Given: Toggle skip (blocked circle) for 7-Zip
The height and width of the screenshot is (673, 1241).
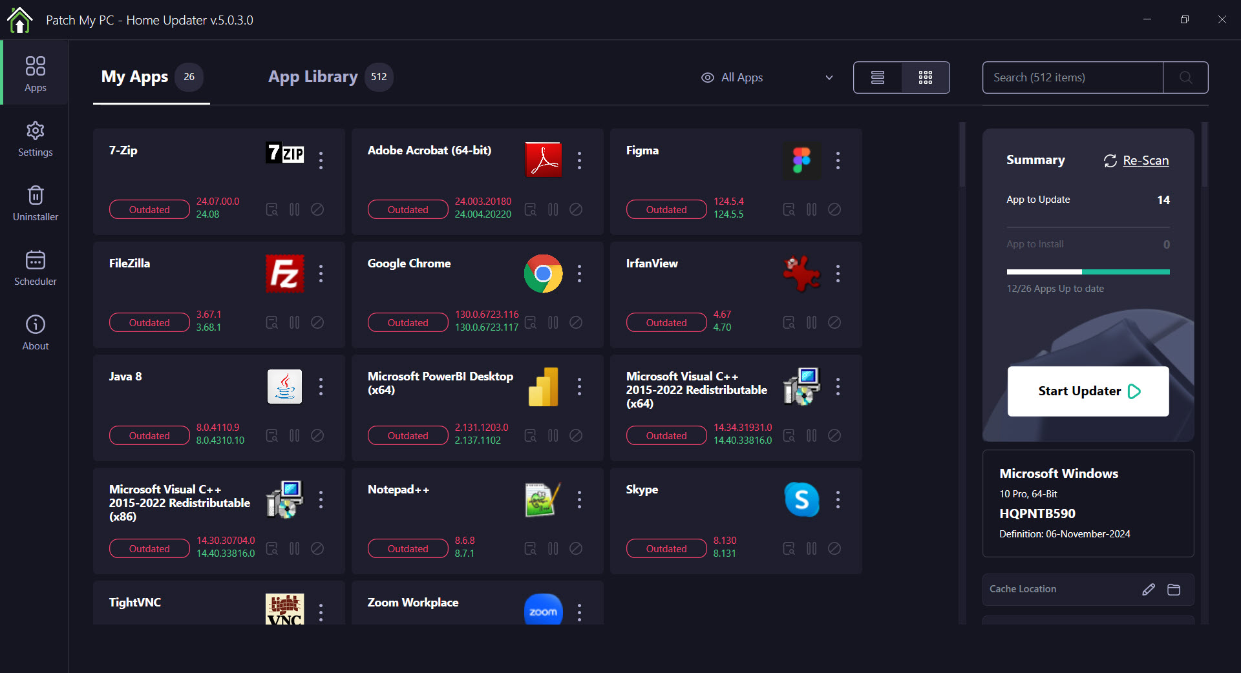Looking at the screenshot, I should [x=317, y=209].
